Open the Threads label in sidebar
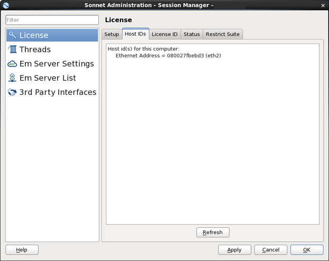 tap(35, 50)
